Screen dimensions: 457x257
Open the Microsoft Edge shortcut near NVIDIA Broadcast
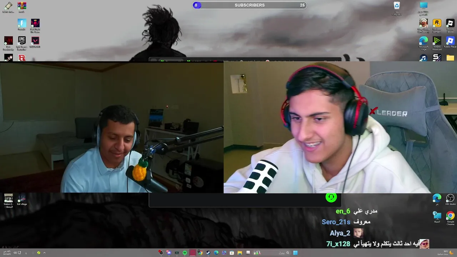(423, 42)
